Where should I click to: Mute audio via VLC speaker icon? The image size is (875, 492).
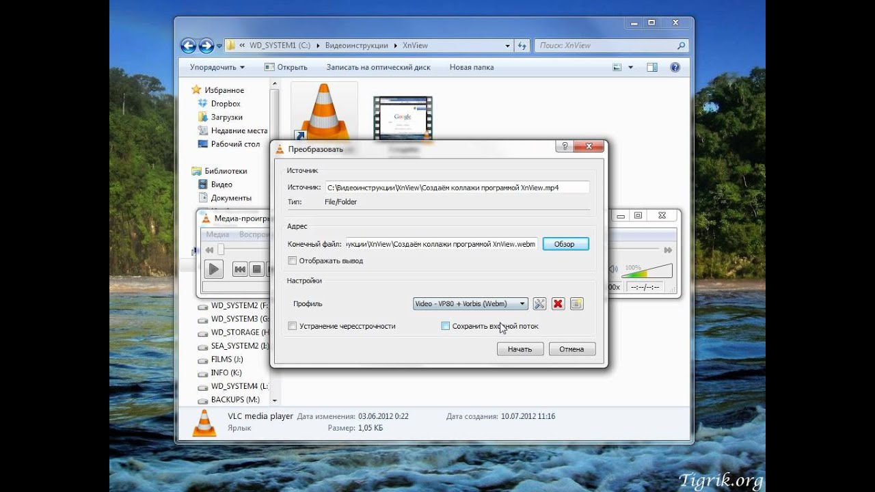[613, 269]
